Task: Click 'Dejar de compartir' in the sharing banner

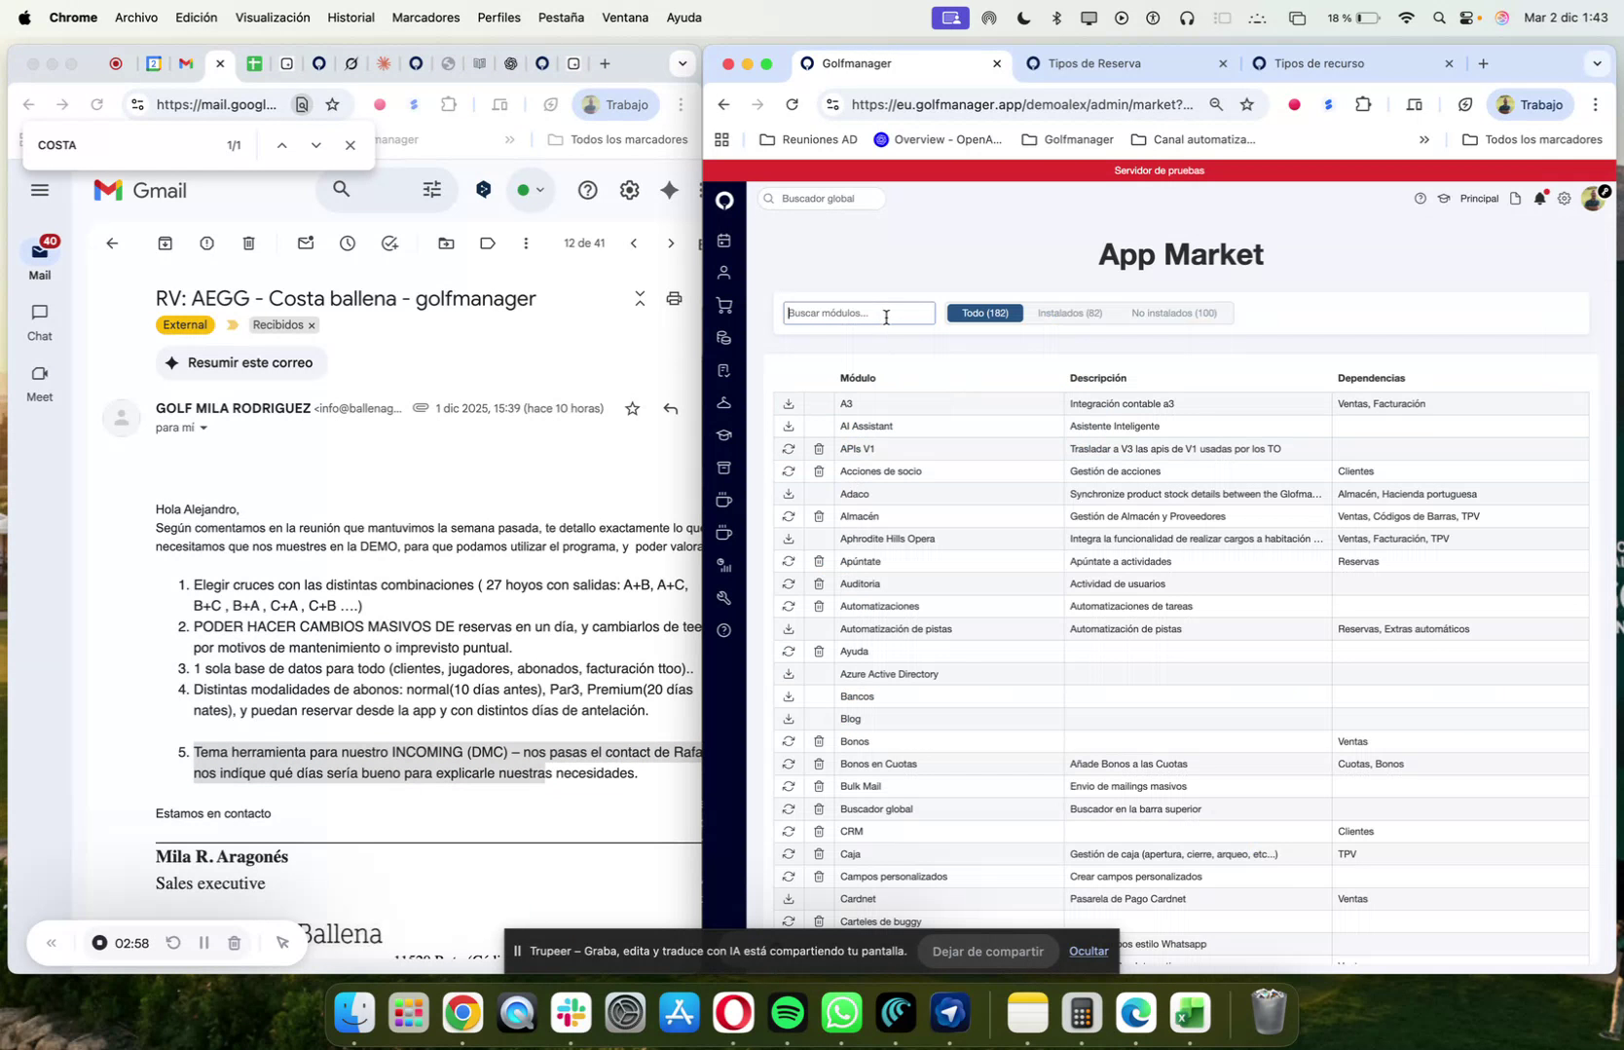Action: (987, 951)
